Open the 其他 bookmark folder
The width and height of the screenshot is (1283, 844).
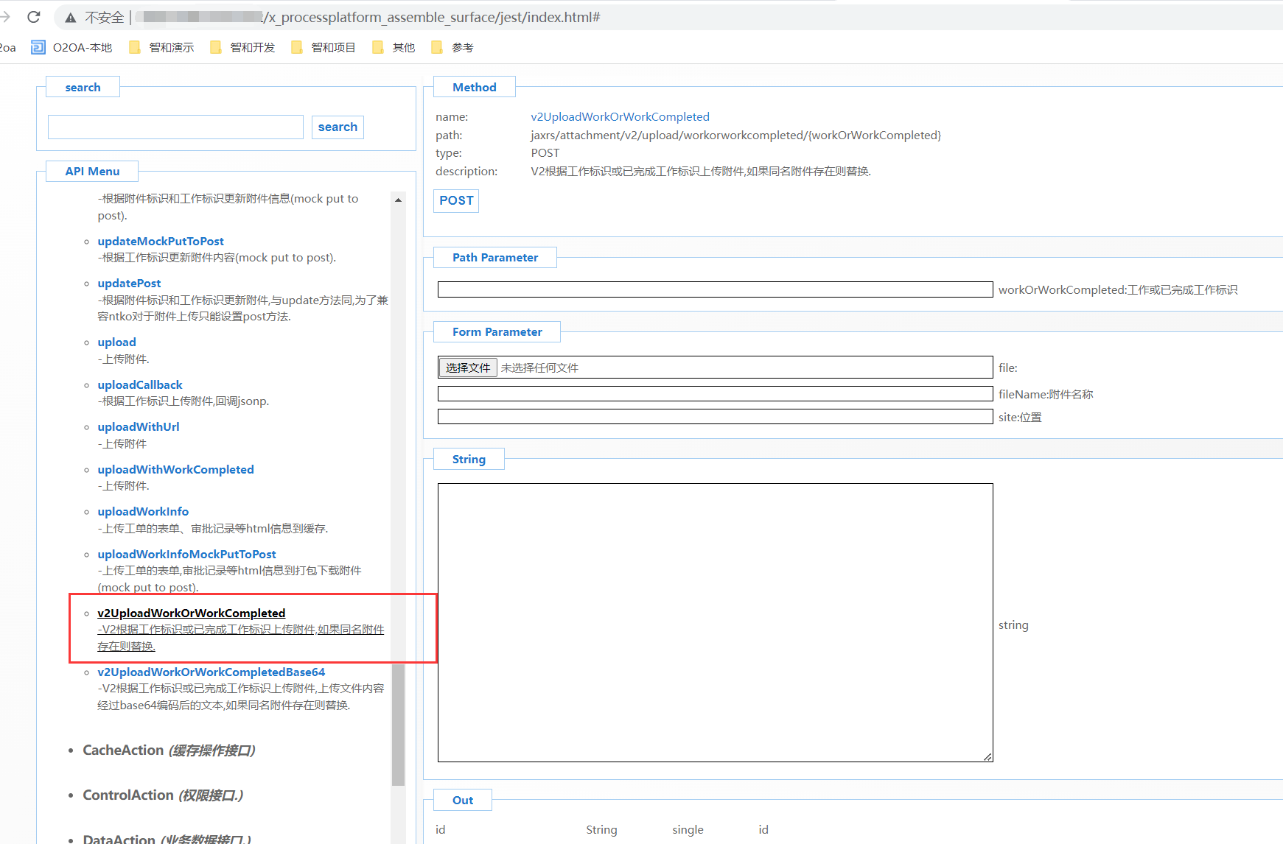tap(394, 48)
